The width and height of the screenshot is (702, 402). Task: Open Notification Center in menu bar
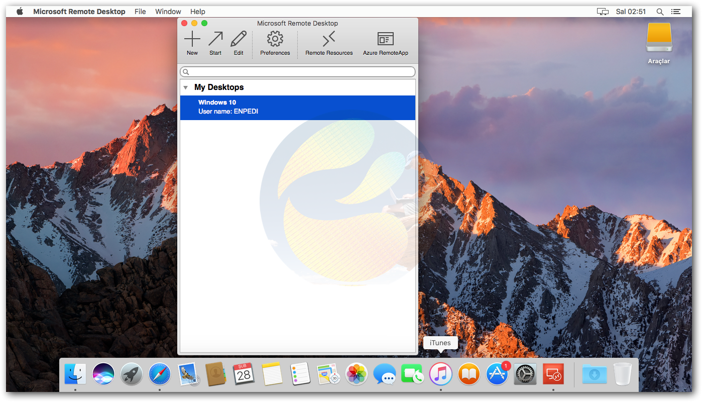pyautogui.click(x=677, y=12)
